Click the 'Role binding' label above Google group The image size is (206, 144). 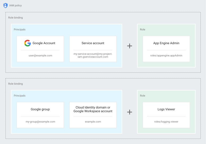click(15, 84)
